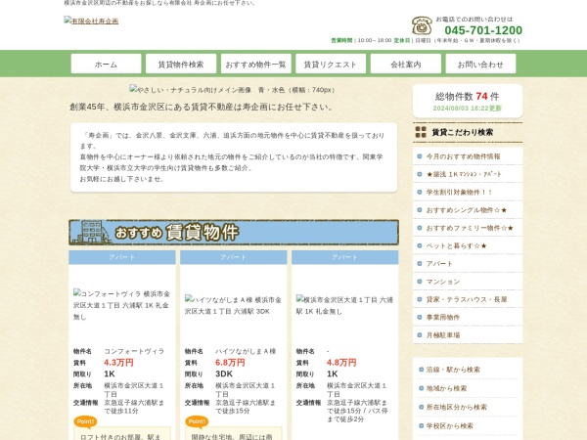Open 学生割引対象物件！！ link
The width and height of the screenshot is (587, 440).
pos(460,193)
